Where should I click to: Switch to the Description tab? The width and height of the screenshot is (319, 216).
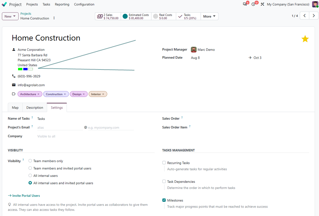click(35, 107)
